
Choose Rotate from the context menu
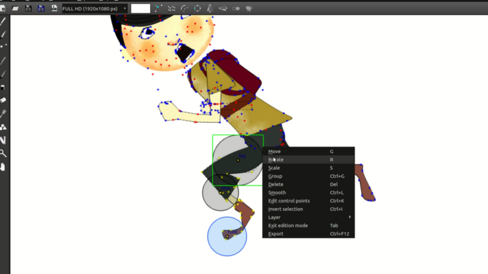pos(309,160)
